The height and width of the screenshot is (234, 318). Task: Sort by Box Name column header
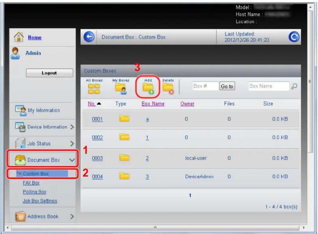[153, 104]
